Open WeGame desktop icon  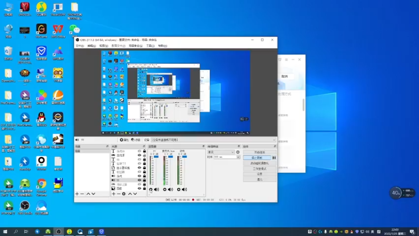coord(41,30)
